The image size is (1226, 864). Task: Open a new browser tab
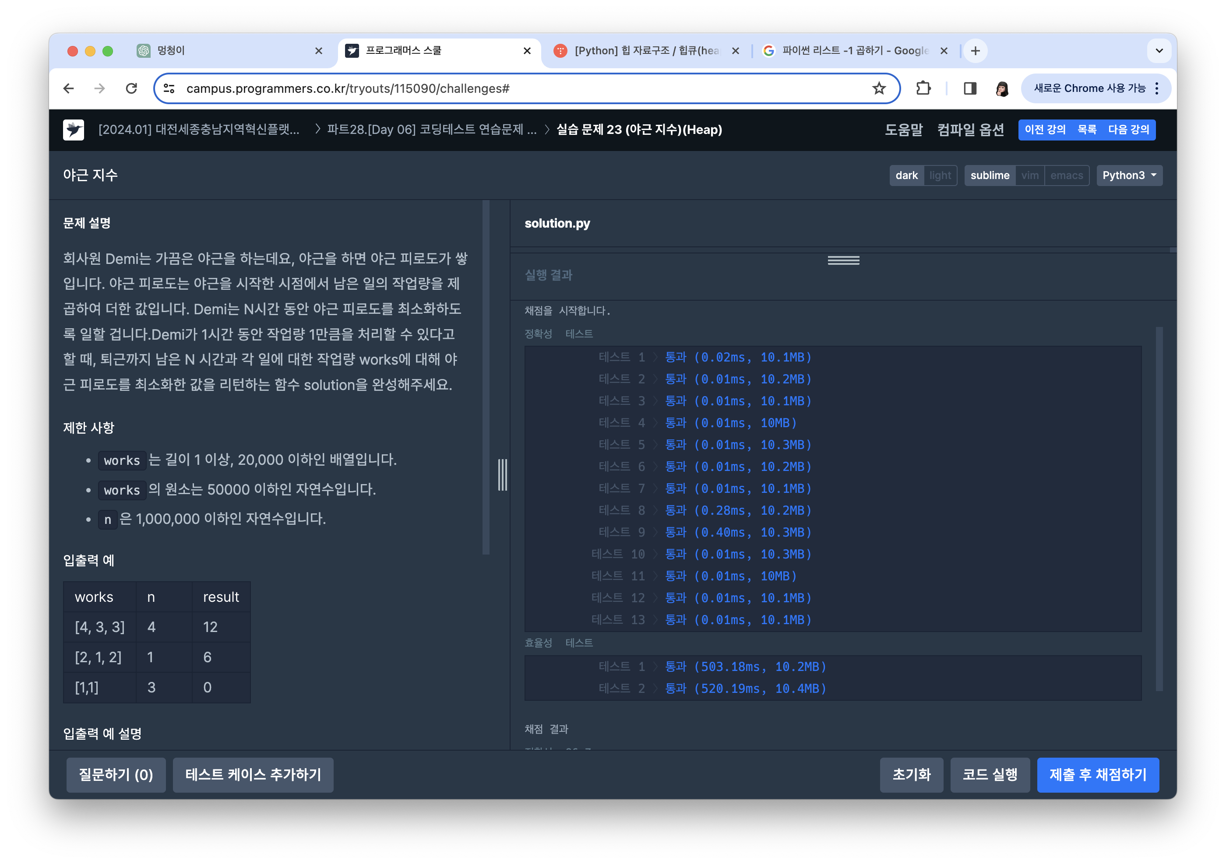[x=975, y=51]
